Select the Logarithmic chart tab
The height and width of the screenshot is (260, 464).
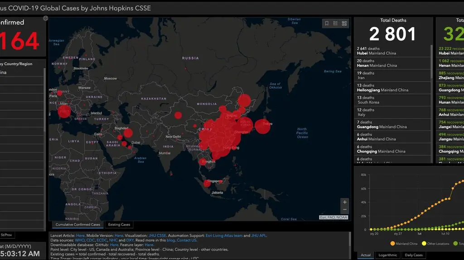tap(388, 255)
